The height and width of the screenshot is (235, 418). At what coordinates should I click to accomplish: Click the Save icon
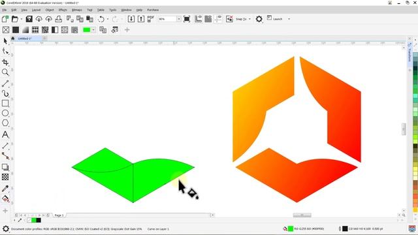coord(29,19)
